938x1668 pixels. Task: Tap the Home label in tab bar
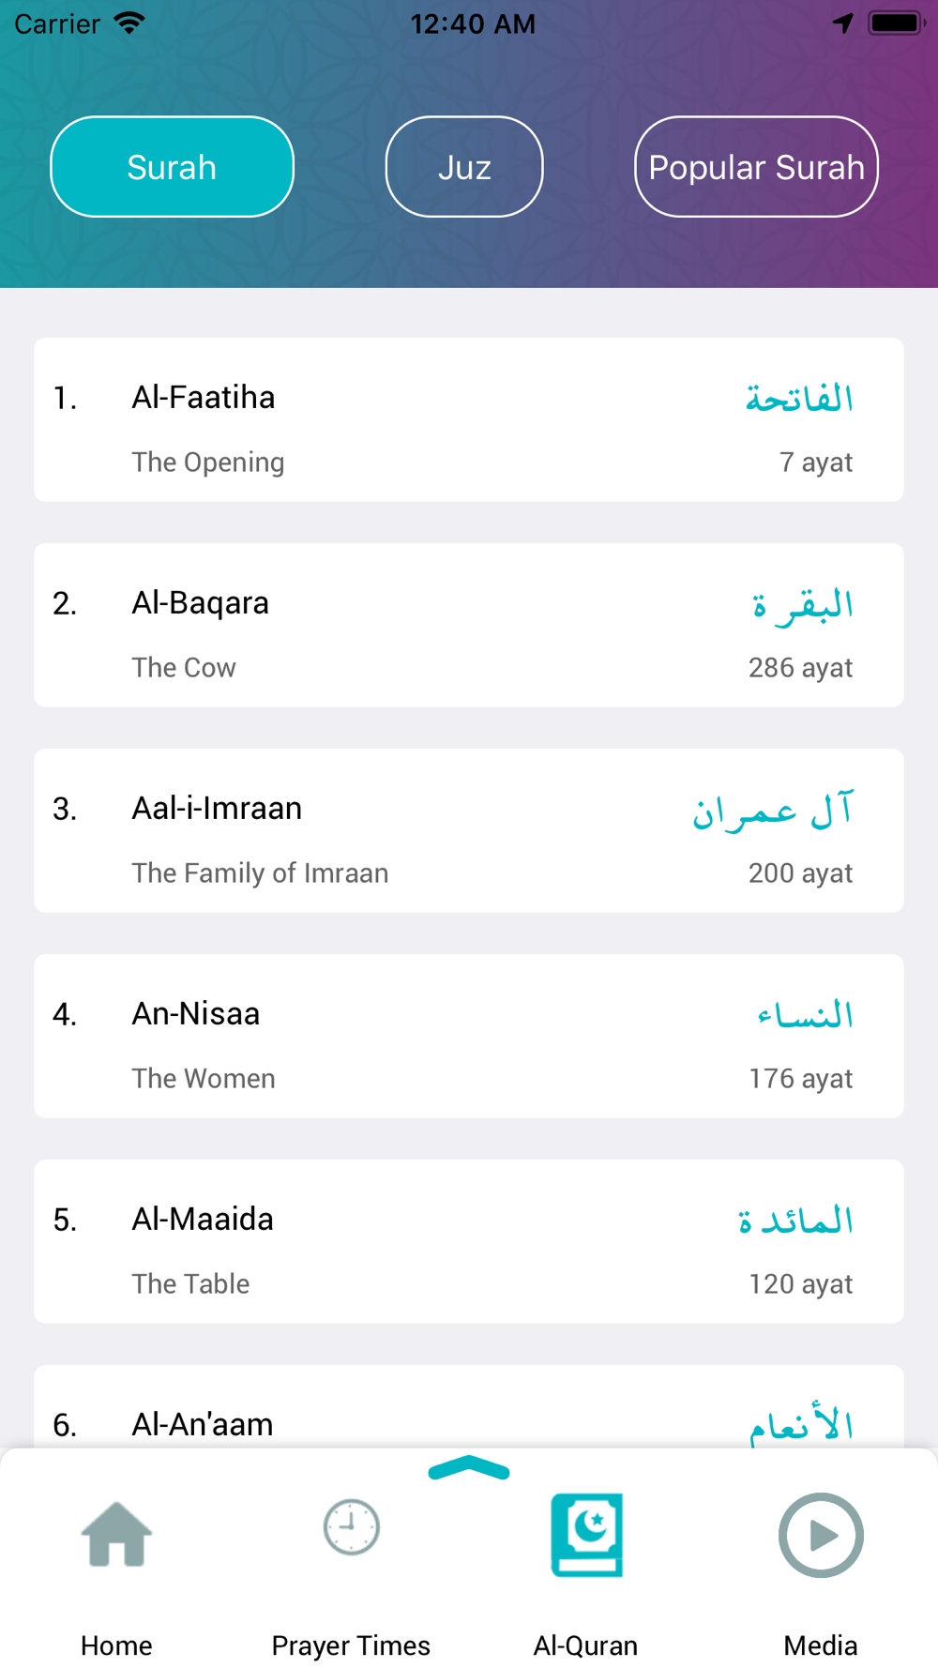point(116,1645)
